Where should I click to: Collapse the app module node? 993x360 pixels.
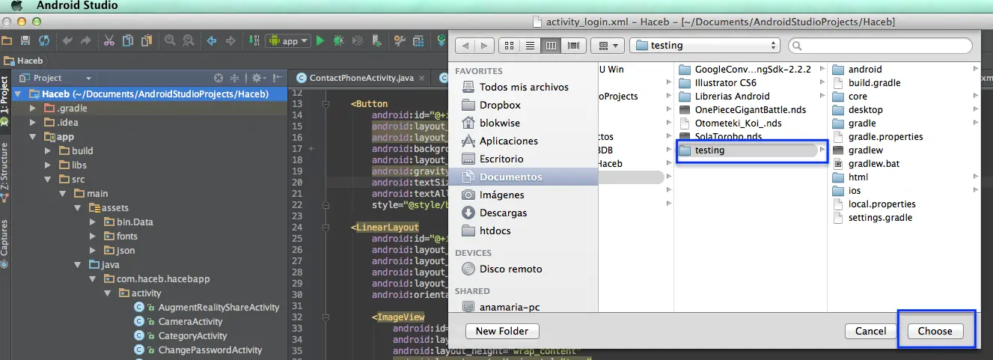[32, 137]
